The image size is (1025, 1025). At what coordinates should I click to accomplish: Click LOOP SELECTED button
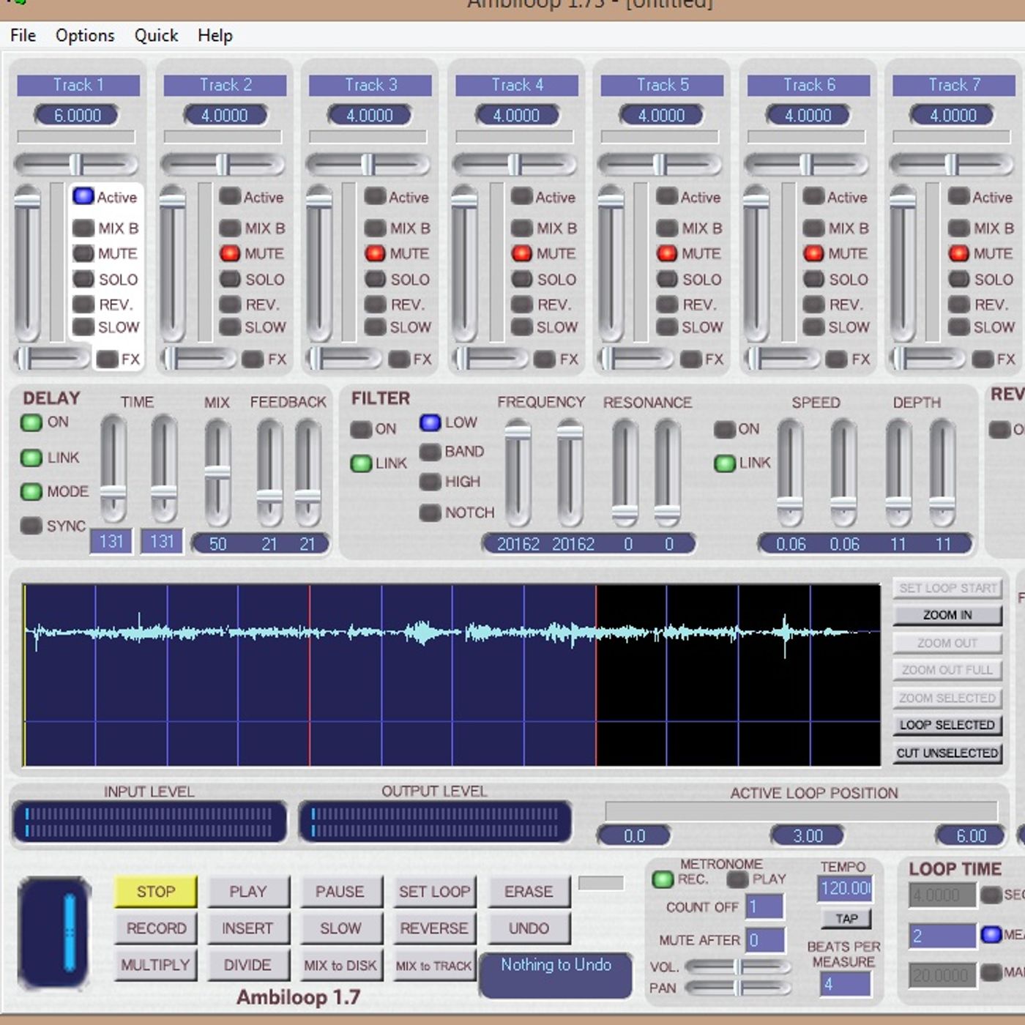point(947,725)
